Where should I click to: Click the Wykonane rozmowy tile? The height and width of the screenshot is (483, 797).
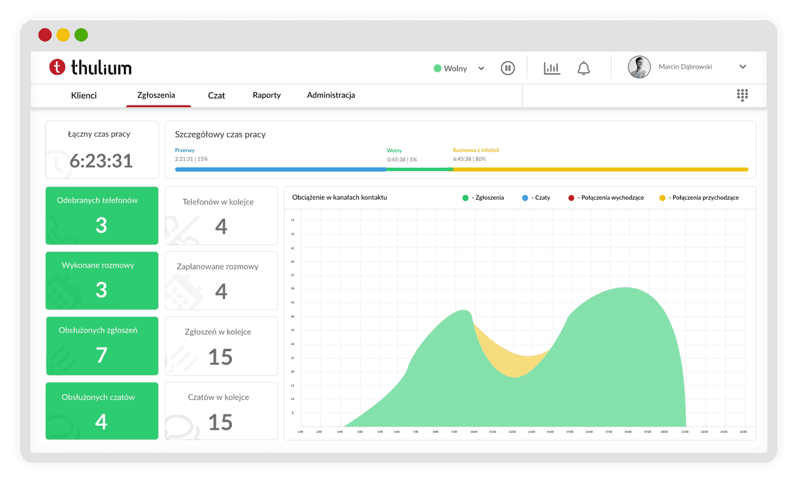(102, 281)
